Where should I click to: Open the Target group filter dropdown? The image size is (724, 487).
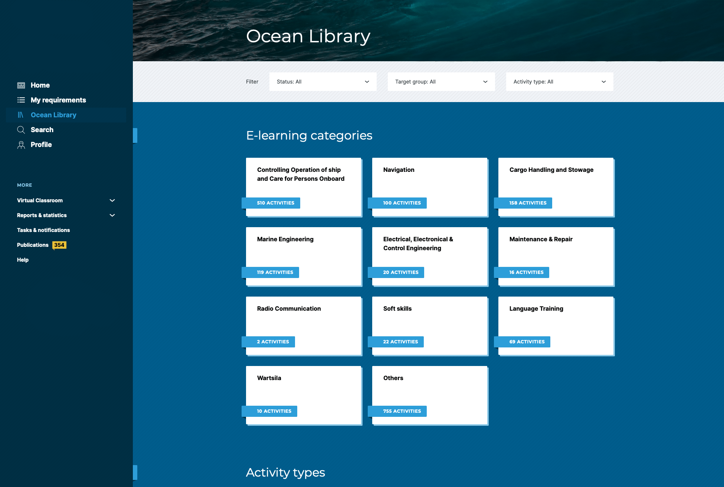click(x=441, y=82)
